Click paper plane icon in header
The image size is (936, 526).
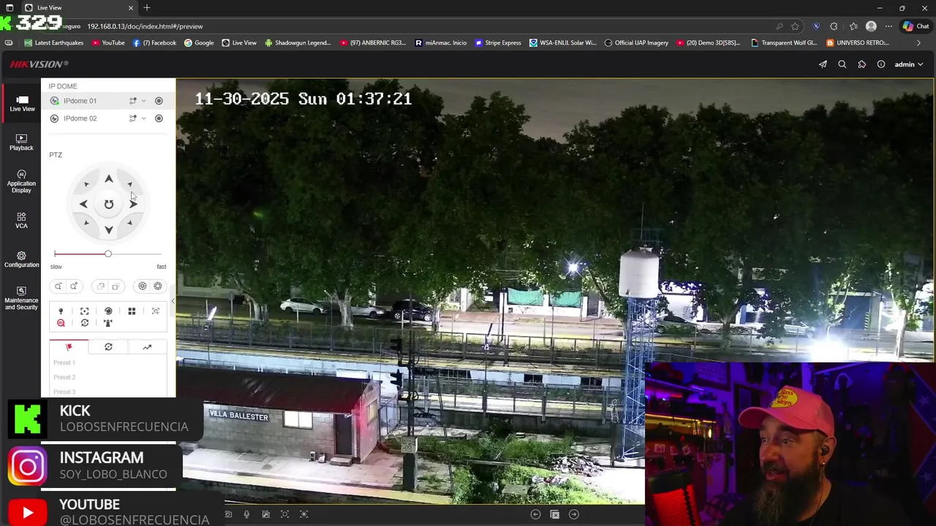(x=823, y=64)
